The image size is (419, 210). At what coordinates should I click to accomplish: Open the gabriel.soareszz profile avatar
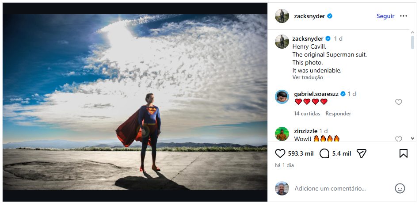[x=282, y=96]
